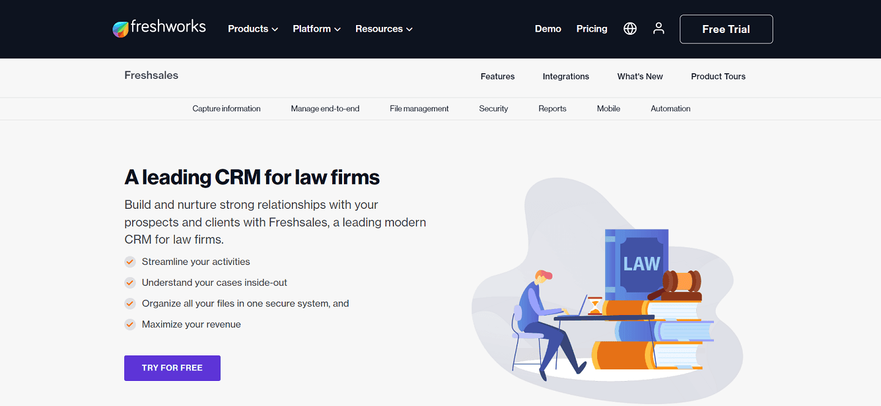Open the Integrations section
Screen dimensions: 881x406
tap(565, 76)
